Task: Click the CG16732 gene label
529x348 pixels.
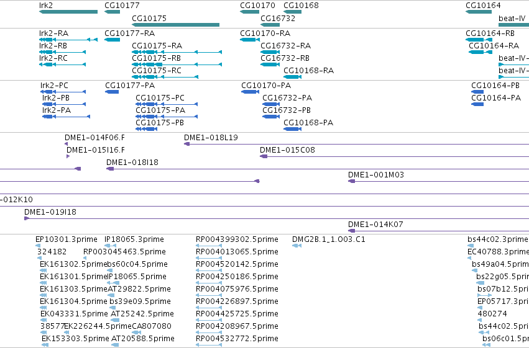Action: [x=278, y=18]
